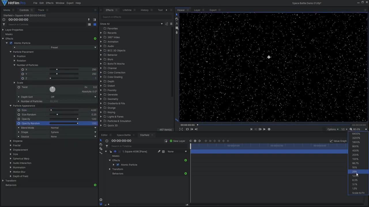Open the Window menu
Image resolution: width=369 pixels, height=207 pixels.
coord(60,3)
